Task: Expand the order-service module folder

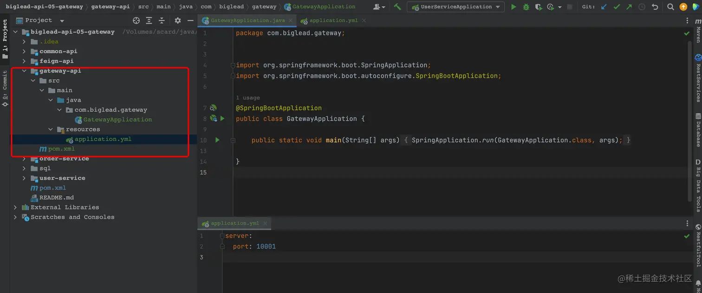Action: (24, 159)
